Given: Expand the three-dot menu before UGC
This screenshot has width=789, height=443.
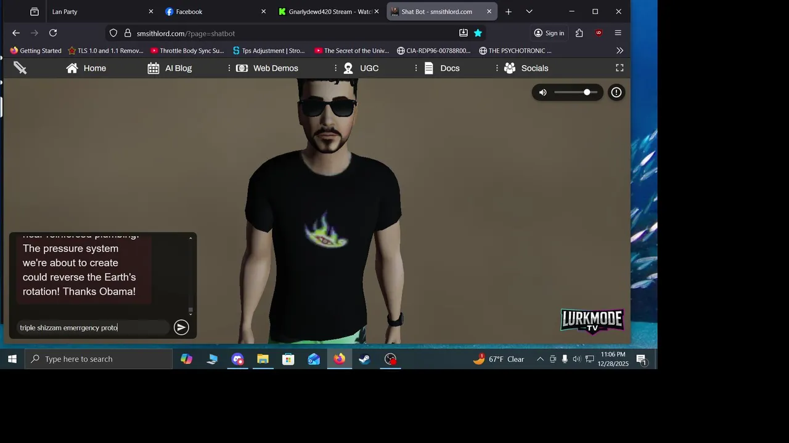Looking at the screenshot, I should pyautogui.click(x=336, y=68).
